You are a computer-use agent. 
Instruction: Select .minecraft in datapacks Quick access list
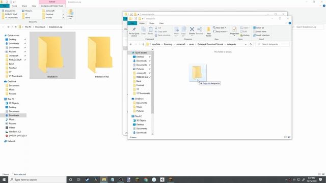141,73
